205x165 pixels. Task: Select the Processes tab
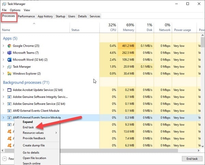[9, 16]
